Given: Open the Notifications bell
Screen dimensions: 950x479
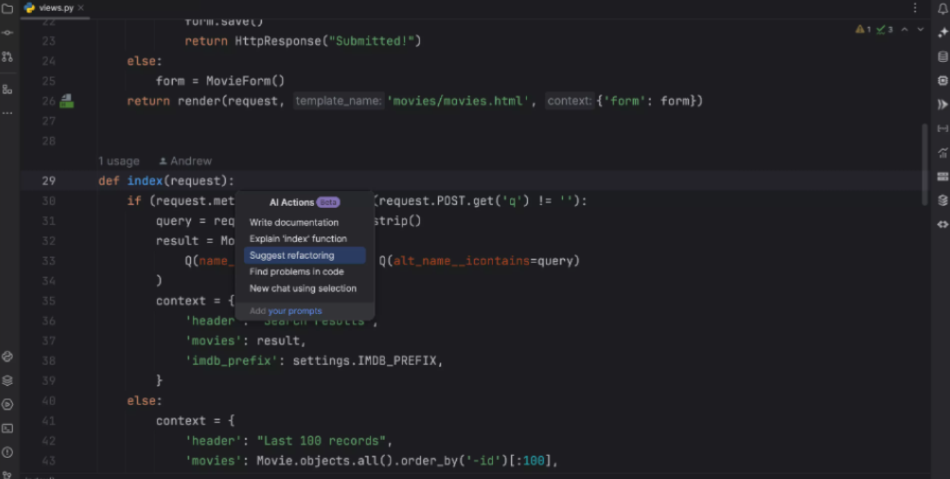Looking at the screenshot, I should [942, 9].
